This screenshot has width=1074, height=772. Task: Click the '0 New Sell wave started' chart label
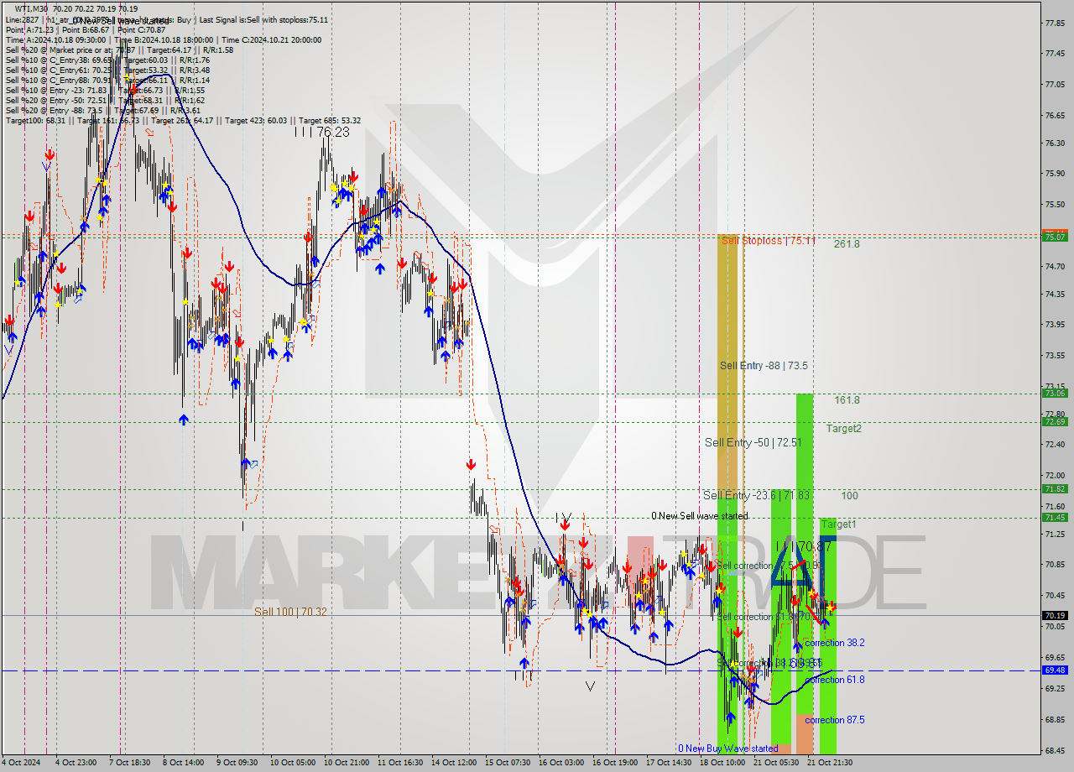tap(700, 516)
